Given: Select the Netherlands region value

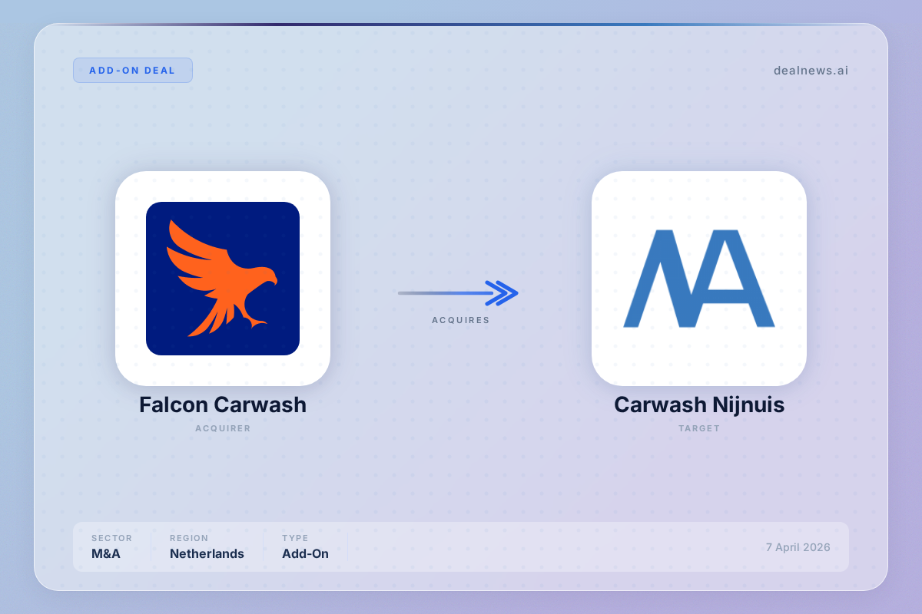Looking at the screenshot, I should point(207,553).
